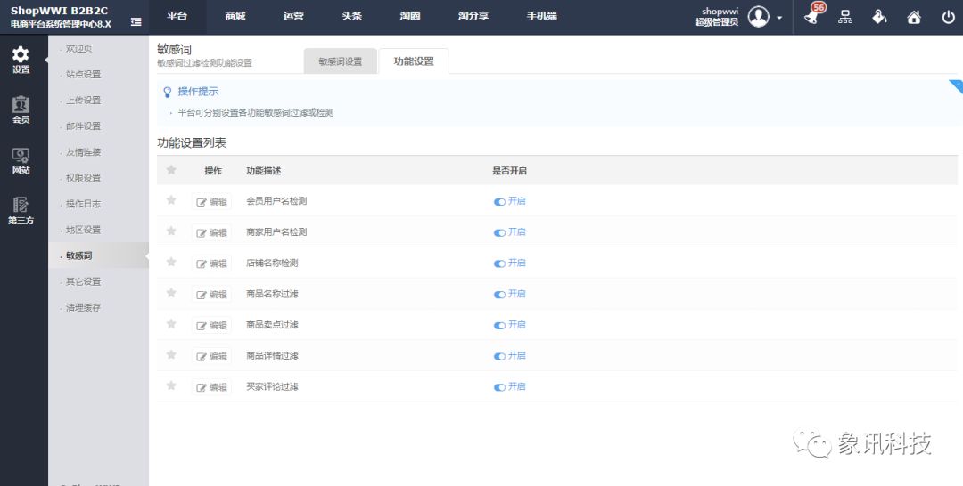The width and height of the screenshot is (963, 486).
Task: Open 上传设置 in the side menu
Action: 84,100
